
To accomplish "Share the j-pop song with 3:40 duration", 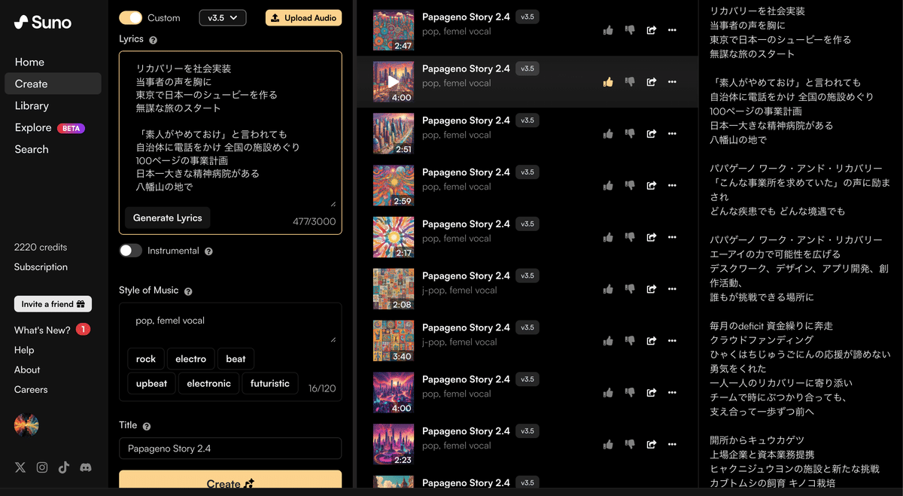I will [652, 341].
